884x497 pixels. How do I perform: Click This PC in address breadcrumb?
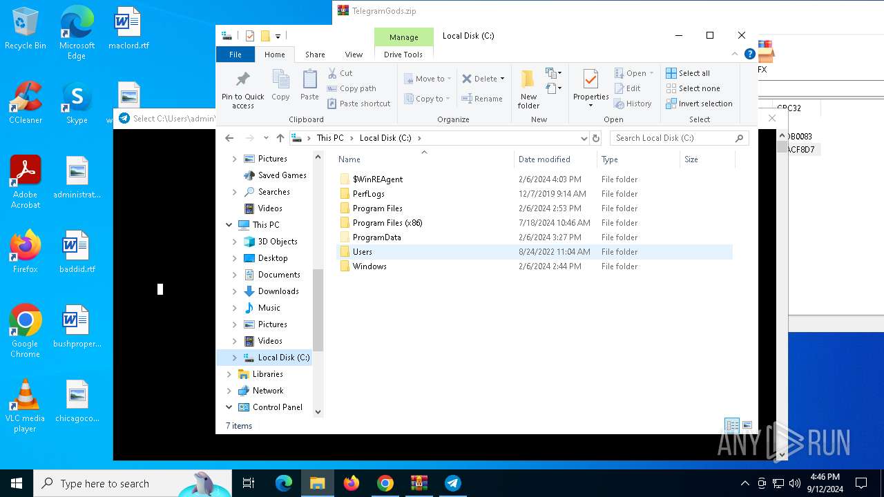click(x=330, y=138)
